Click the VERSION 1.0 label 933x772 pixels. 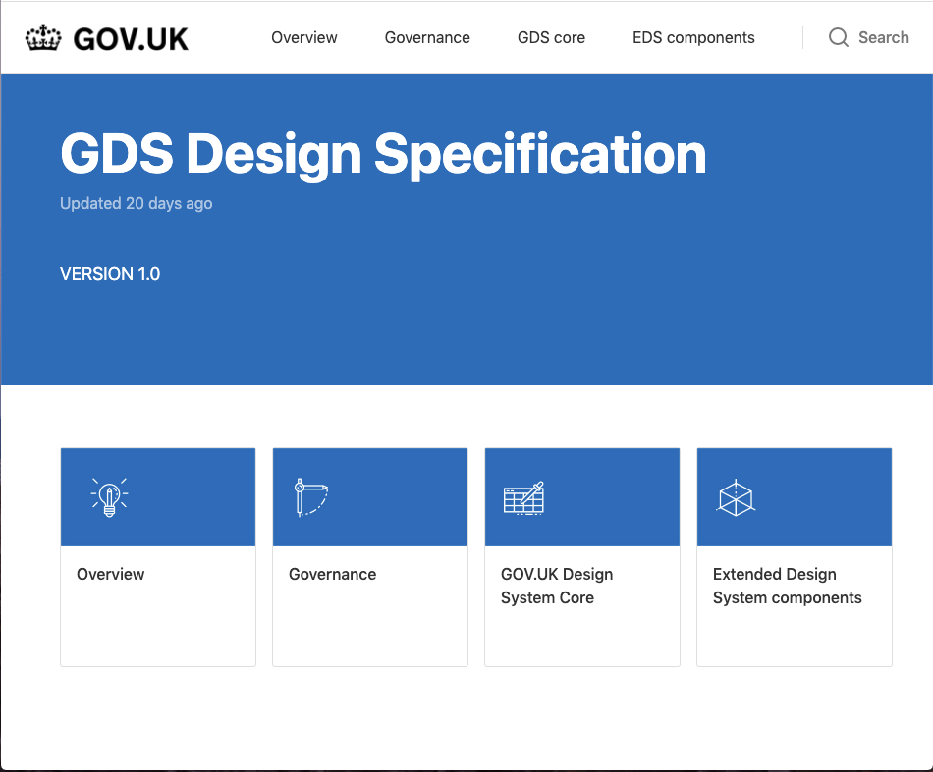pyautogui.click(x=110, y=274)
